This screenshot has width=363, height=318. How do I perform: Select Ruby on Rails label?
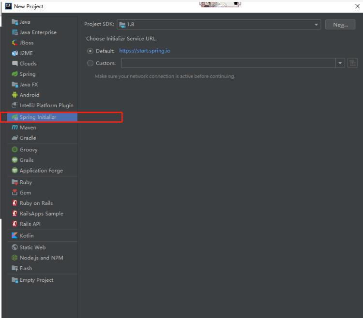click(36, 203)
